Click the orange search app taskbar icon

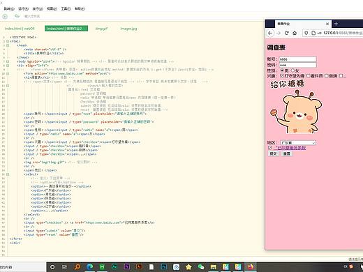pos(77,267)
